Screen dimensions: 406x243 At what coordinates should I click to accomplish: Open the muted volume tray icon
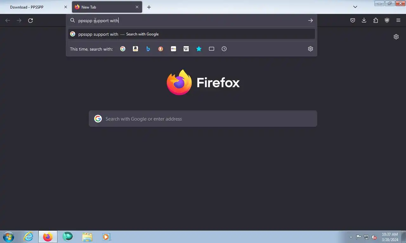(x=374, y=237)
